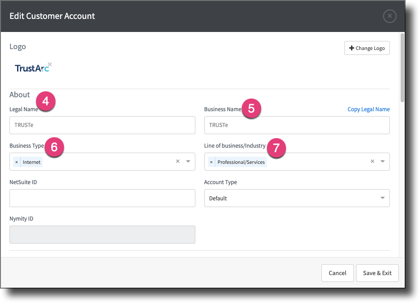The height and width of the screenshot is (303, 420).
Task: Click the Copy Legal Name link
Action: [369, 109]
